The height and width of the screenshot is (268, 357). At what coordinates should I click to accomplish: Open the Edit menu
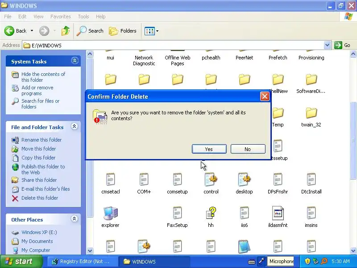click(22, 17)
